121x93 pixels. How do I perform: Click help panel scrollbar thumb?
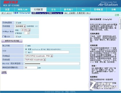click(120, 24)
